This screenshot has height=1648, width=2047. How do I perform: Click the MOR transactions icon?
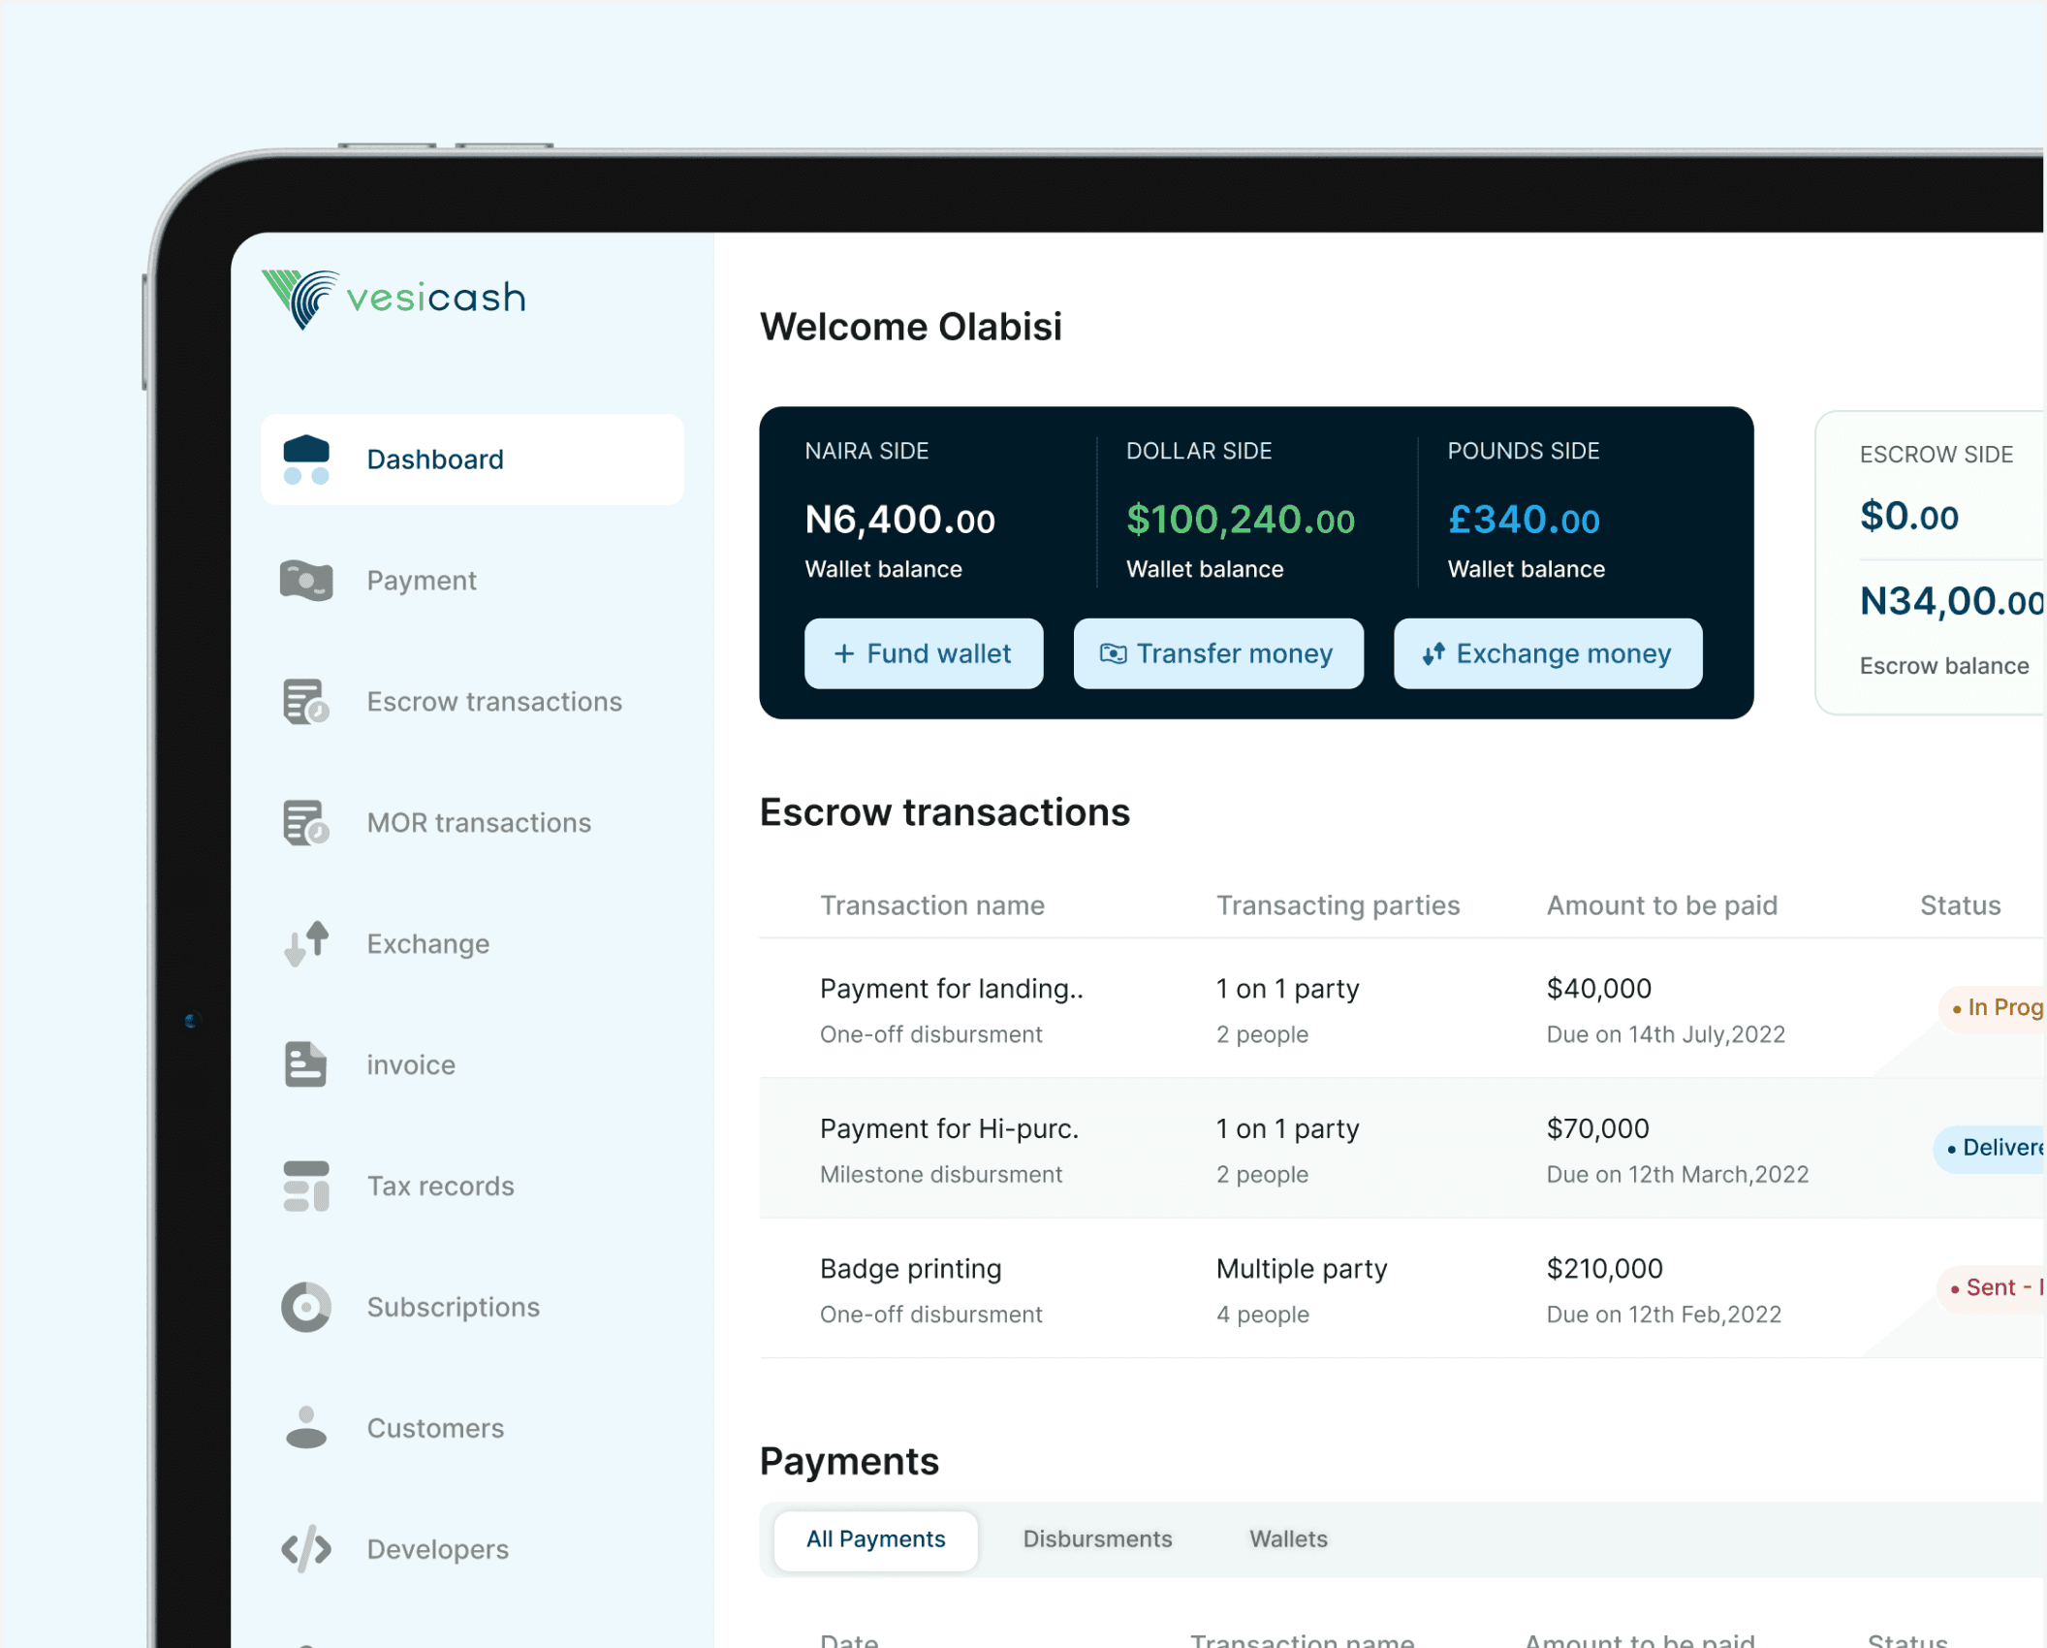(306, 823)
